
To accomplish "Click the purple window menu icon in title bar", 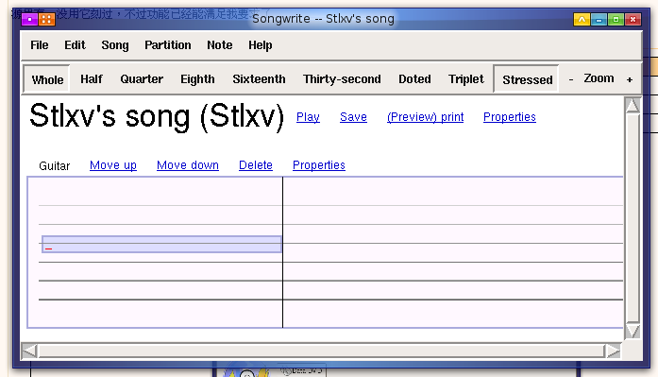I will [30, 19].
